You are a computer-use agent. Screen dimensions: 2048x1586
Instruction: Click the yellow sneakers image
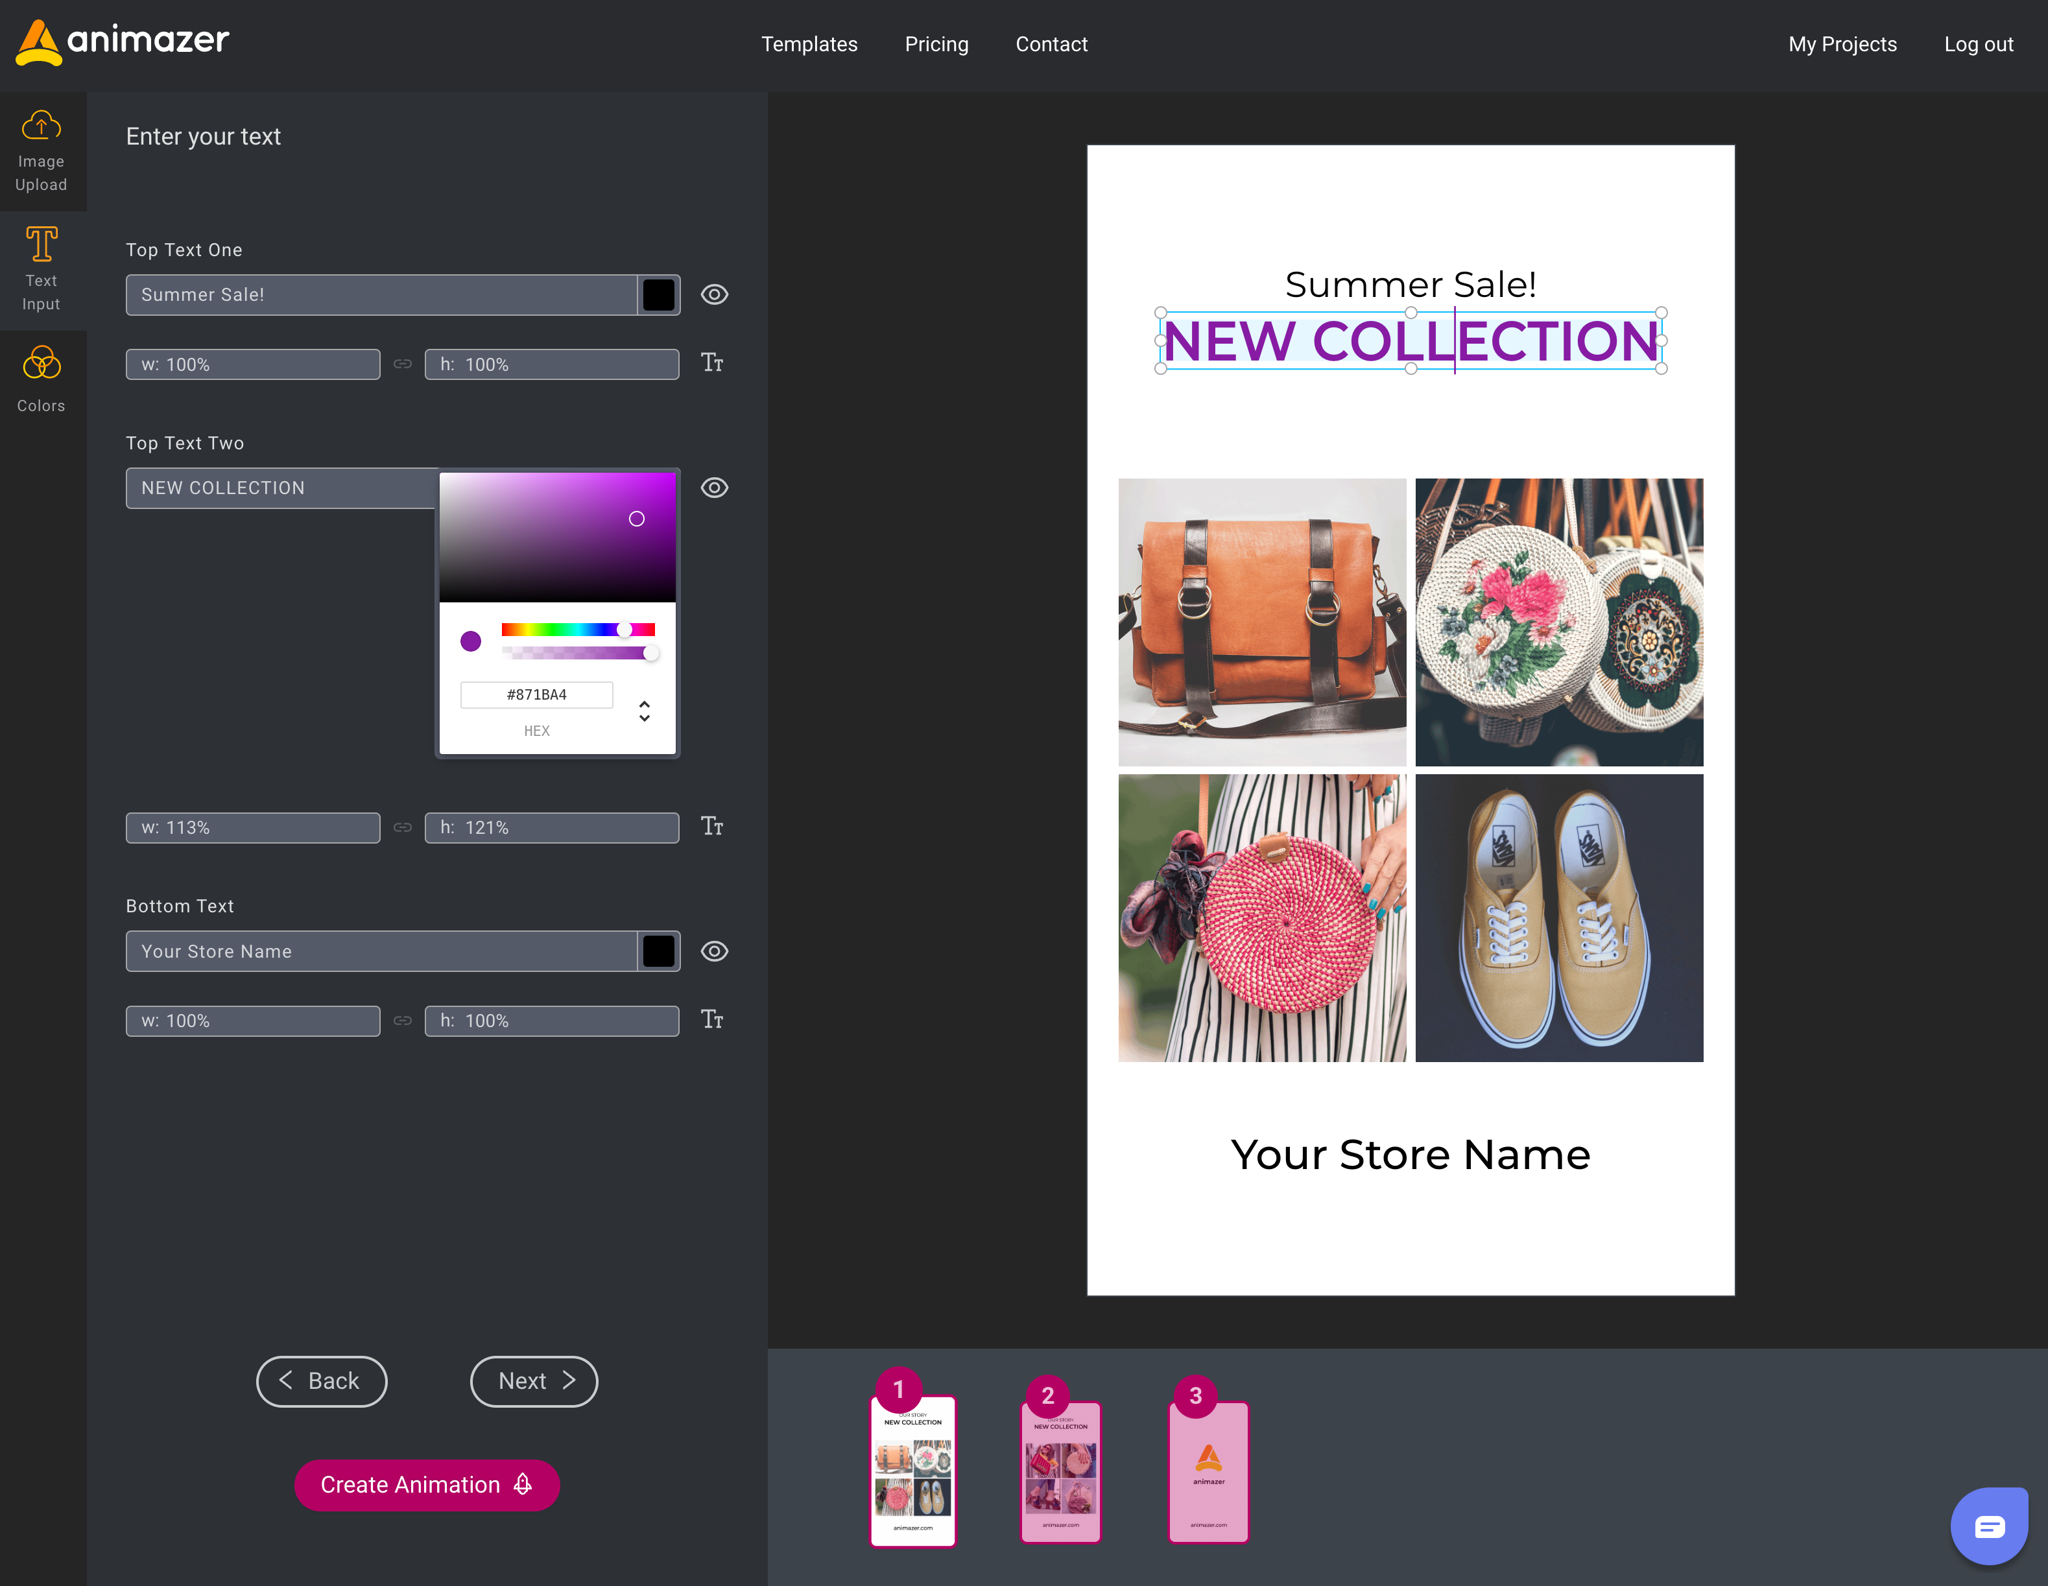[1558, 917]
